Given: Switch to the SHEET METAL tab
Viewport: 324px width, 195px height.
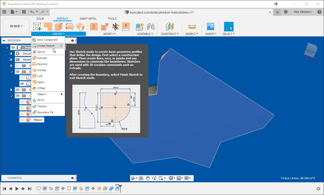Looking at the screenshot, I should tap(88, 18).
